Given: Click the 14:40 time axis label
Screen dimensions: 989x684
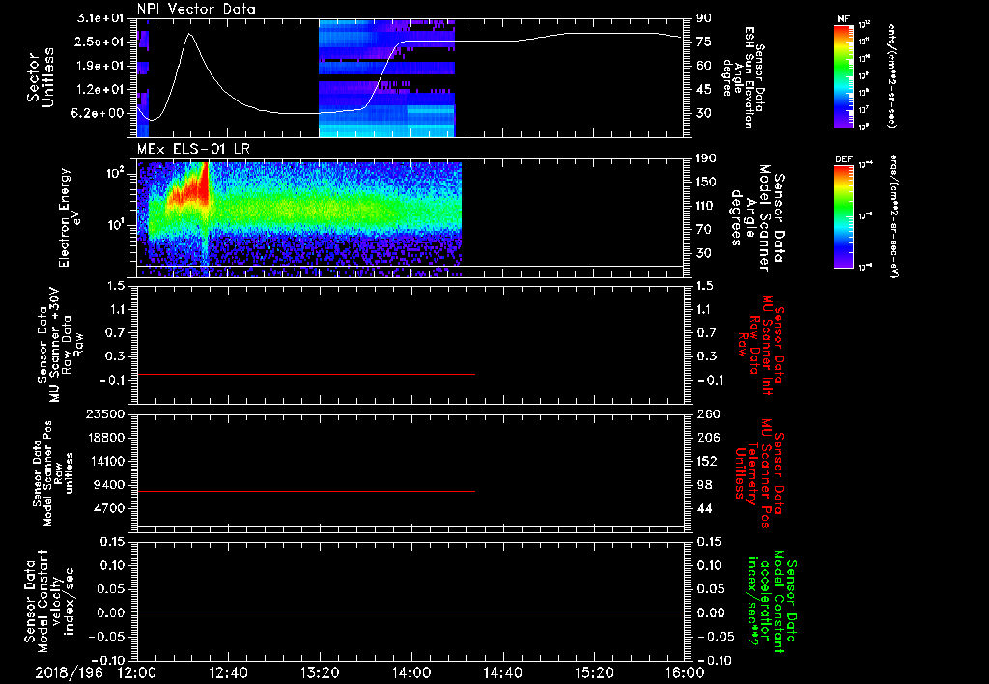Looking at the screenshot, I should (x=502, y=673).
